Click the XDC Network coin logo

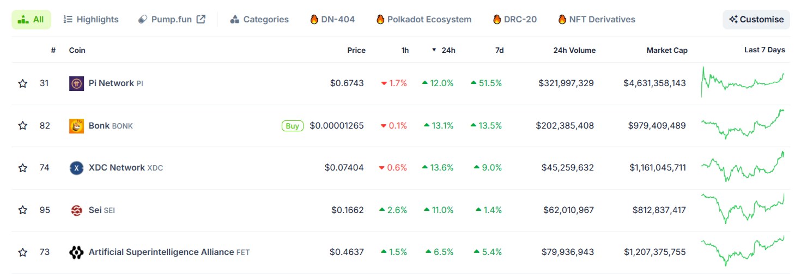[x=76, y=168]
